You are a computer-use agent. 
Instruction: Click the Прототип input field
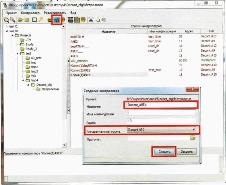158,138
